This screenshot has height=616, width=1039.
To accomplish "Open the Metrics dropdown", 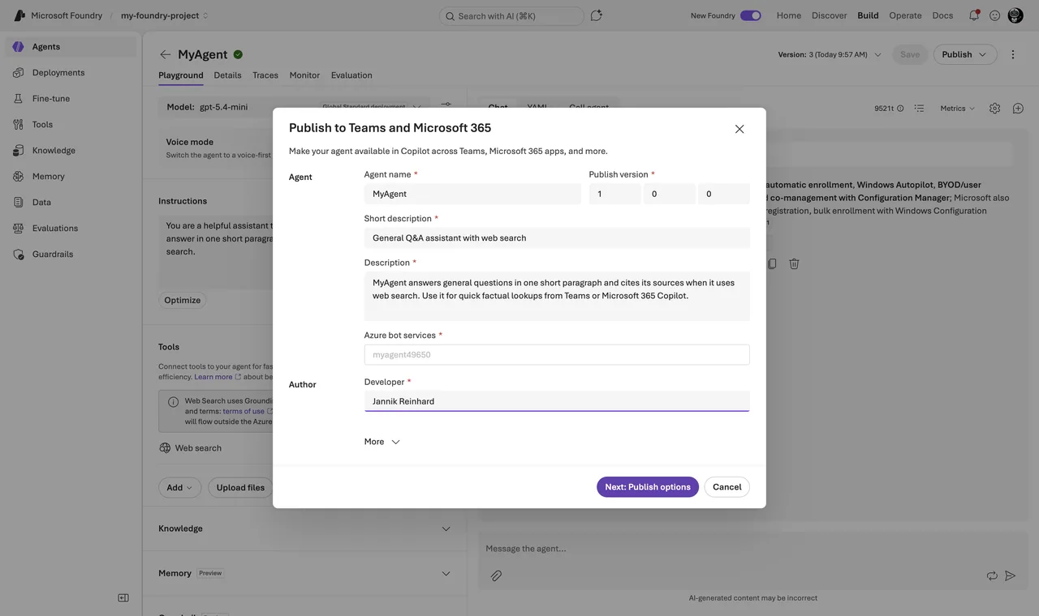I will [x=958, y=109].
